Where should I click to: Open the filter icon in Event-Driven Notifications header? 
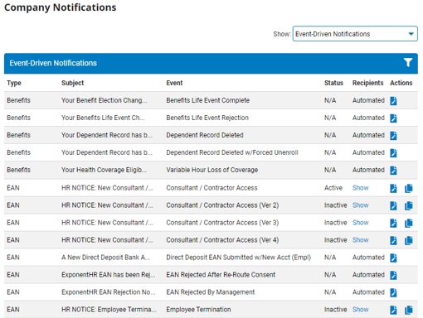[408, 63]
